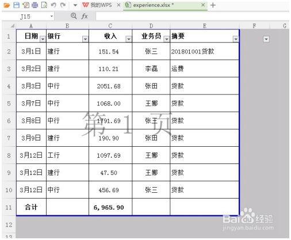Open the 收入 column filter dropdown

point(129,39)
